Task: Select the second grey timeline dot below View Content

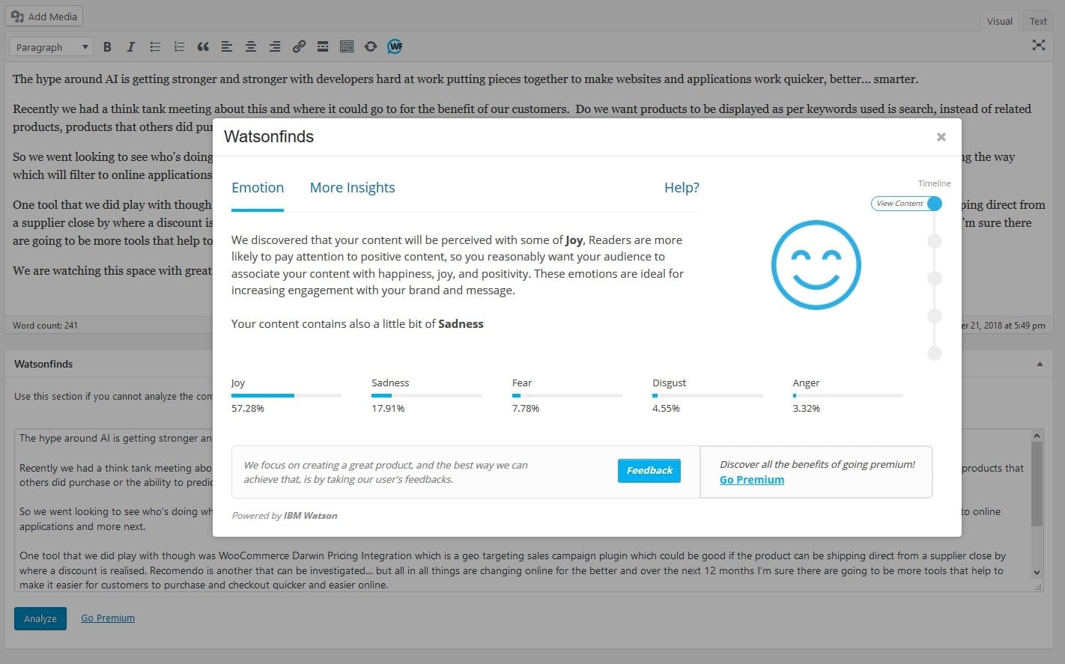Action: pyautogui.click(x=935, y=278)
